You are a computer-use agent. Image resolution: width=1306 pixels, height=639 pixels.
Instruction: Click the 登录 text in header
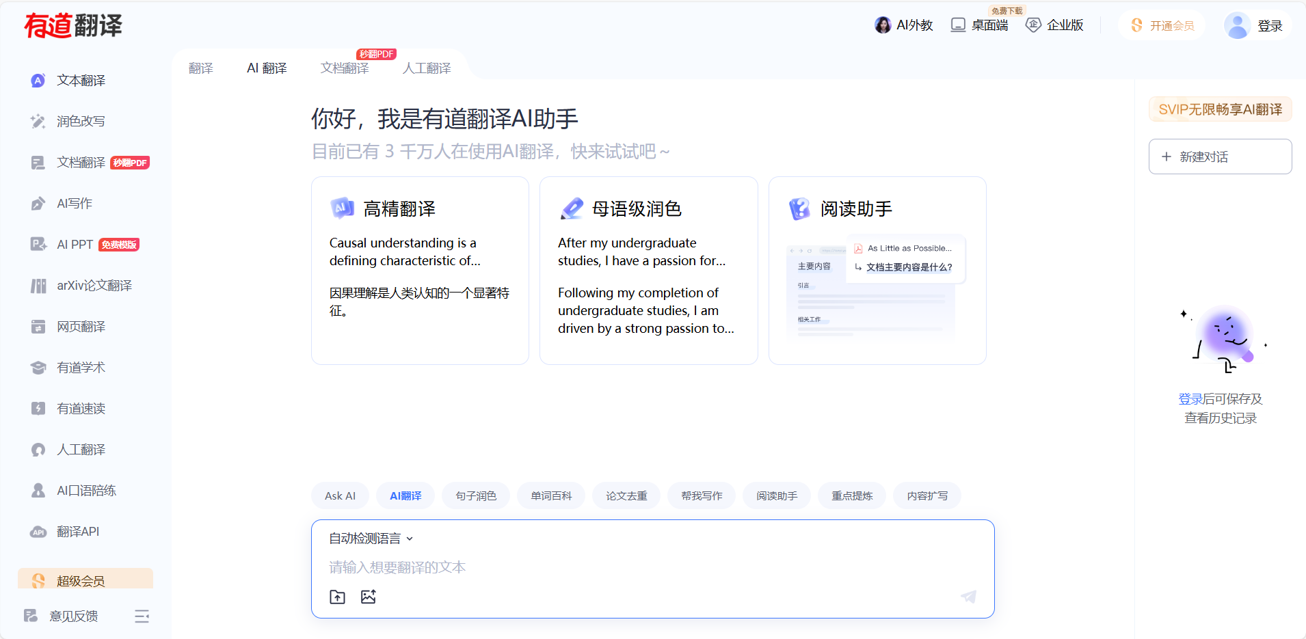[x=1270, y=26]
